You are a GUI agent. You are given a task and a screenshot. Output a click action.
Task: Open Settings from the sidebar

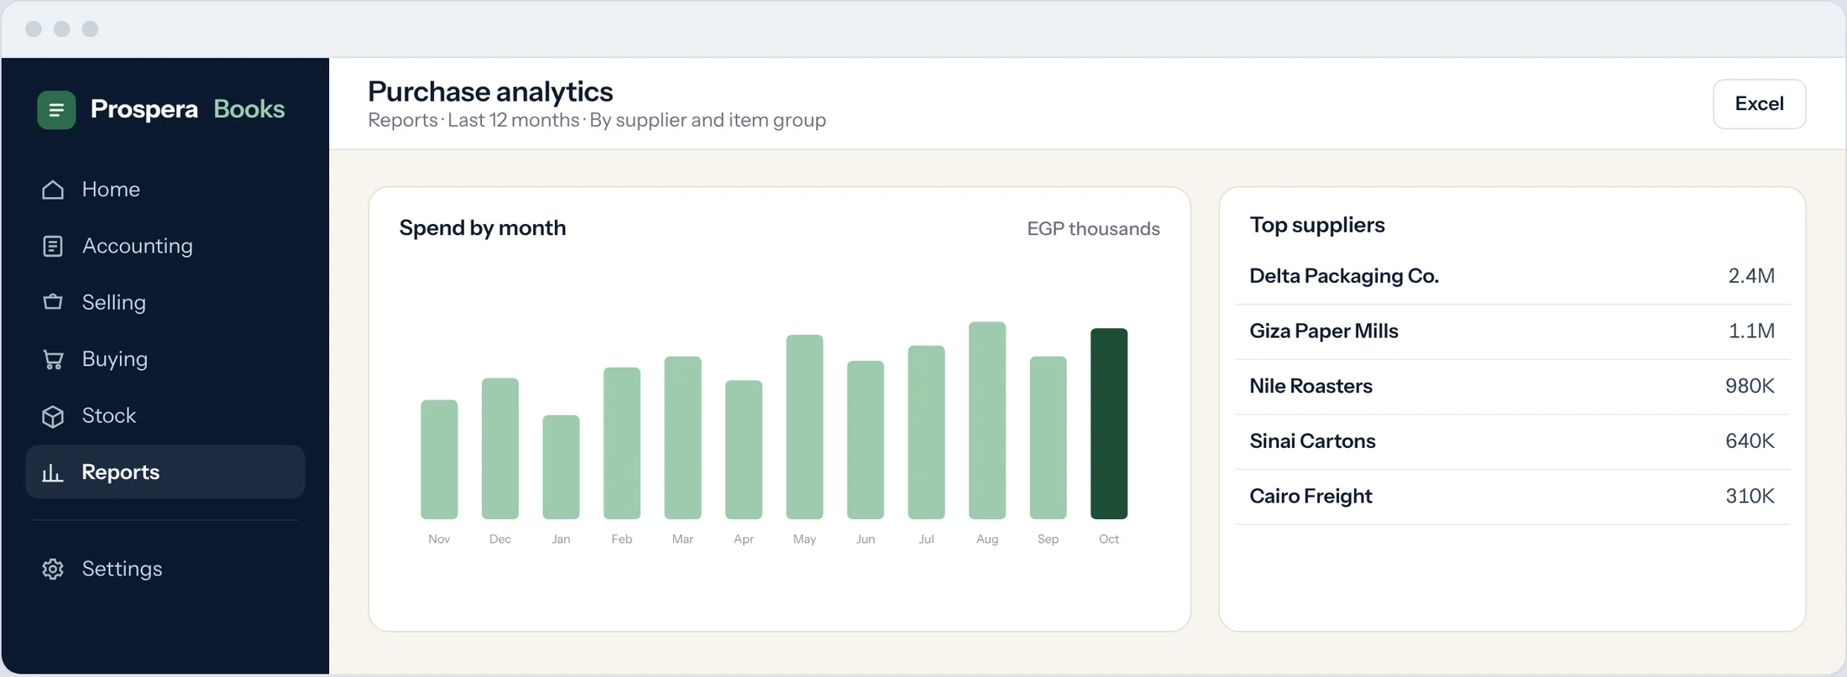165,569
